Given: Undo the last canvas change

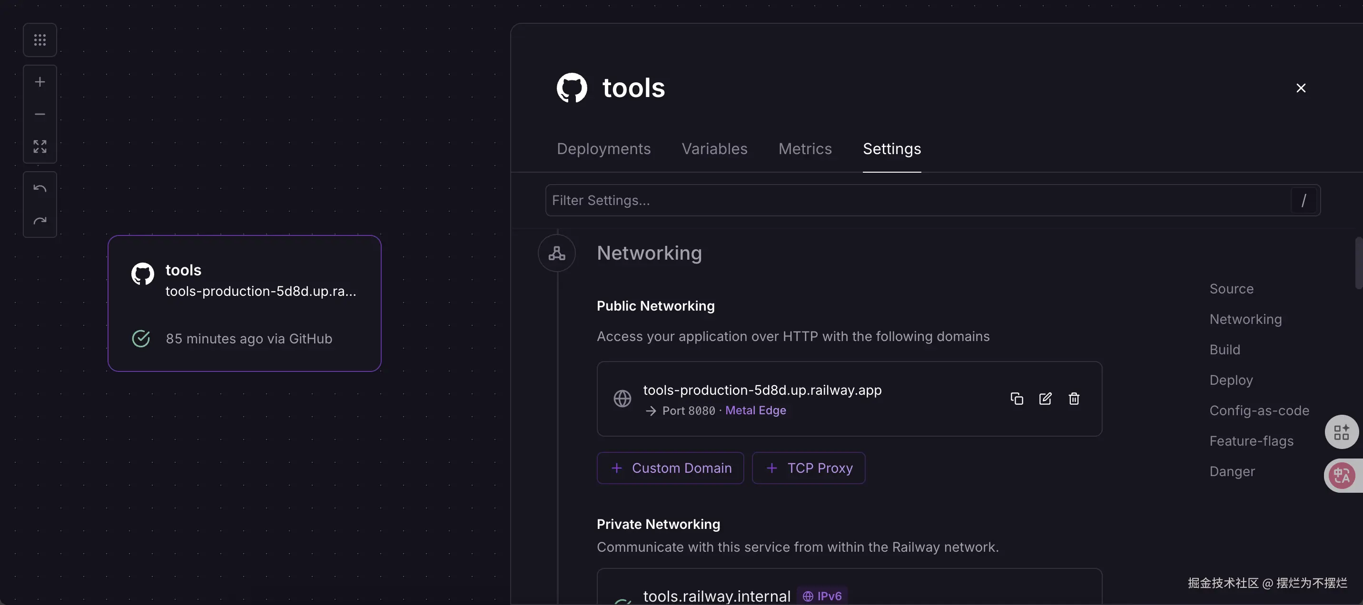Looking at the screenshot, I should (40, 188).
